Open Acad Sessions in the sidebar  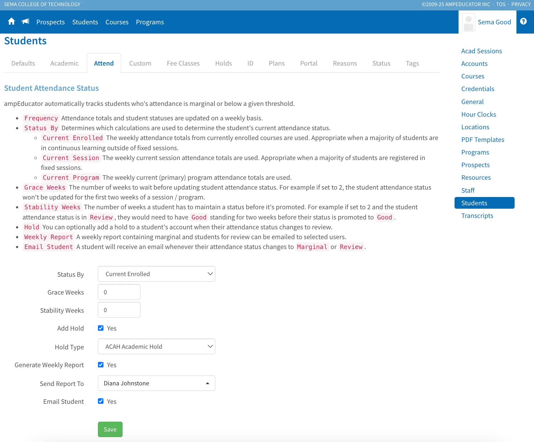pos(482,51)
